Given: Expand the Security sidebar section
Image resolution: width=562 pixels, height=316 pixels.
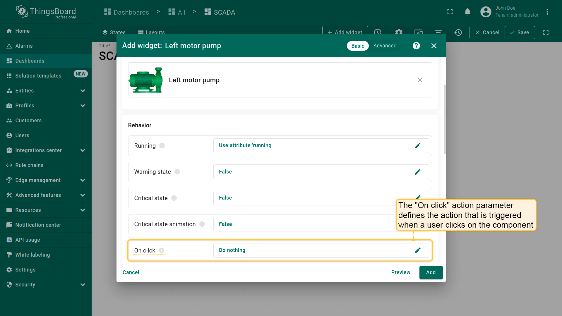Looking at the screenshot, I should [83, 285].
